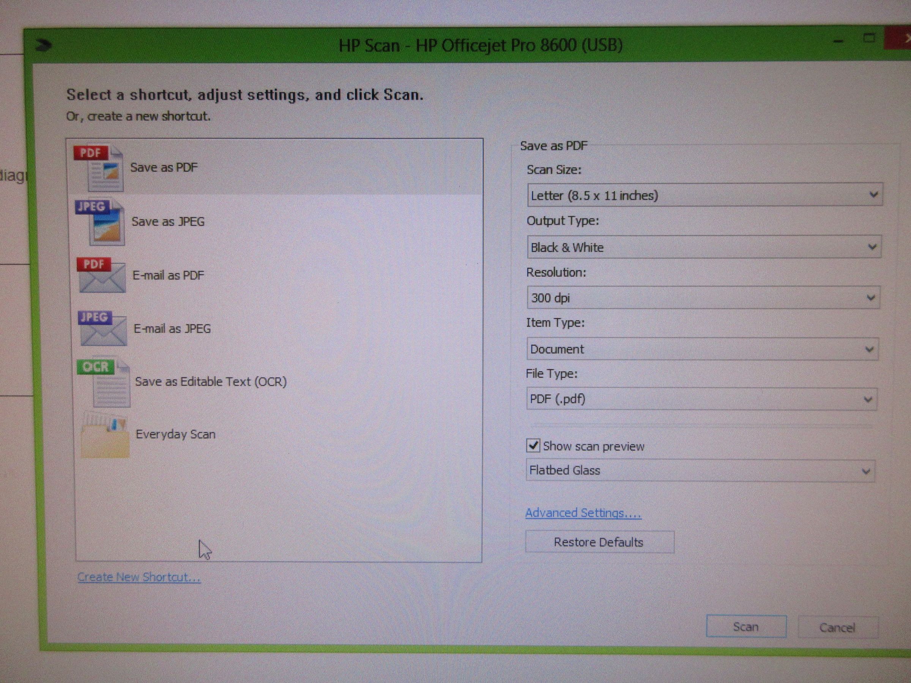
Task: Click the Create New Shortcut link
Action: tap(139, 577)
